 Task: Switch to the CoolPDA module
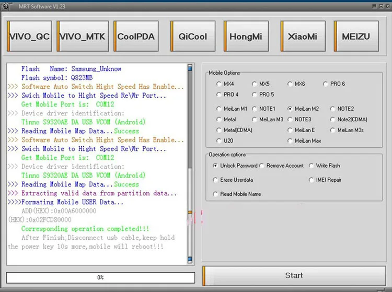tap(136, 36)
